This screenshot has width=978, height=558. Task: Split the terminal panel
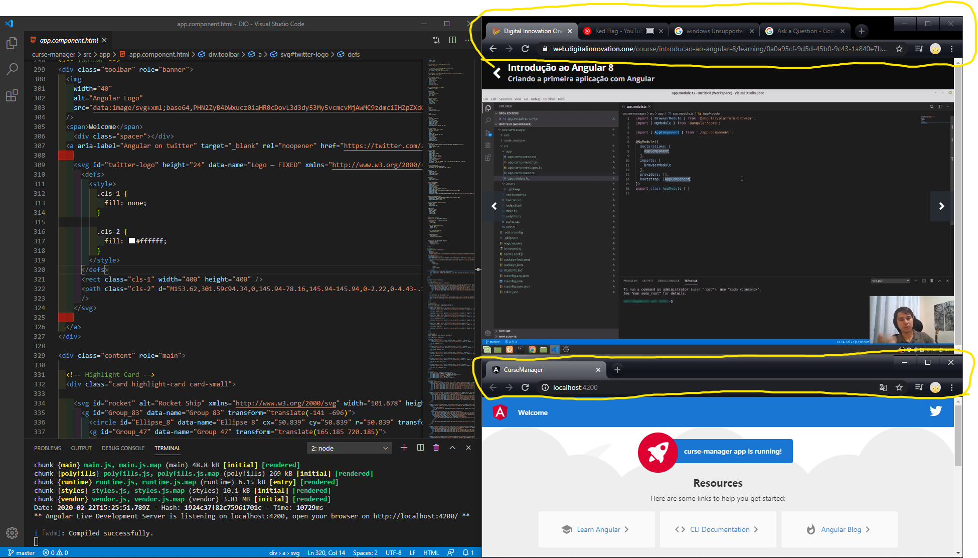click(420, 448)
